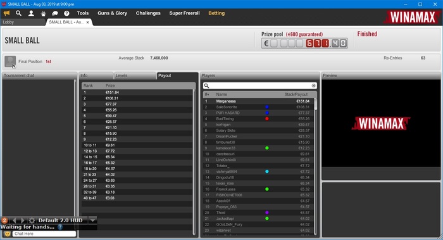Screen dimensions: 443x240
Task: Click the HUD next arrow
Action: 23,220
